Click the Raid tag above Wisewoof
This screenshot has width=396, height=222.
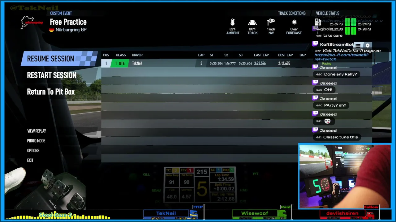pyautogui.click(x=286, y=207)
